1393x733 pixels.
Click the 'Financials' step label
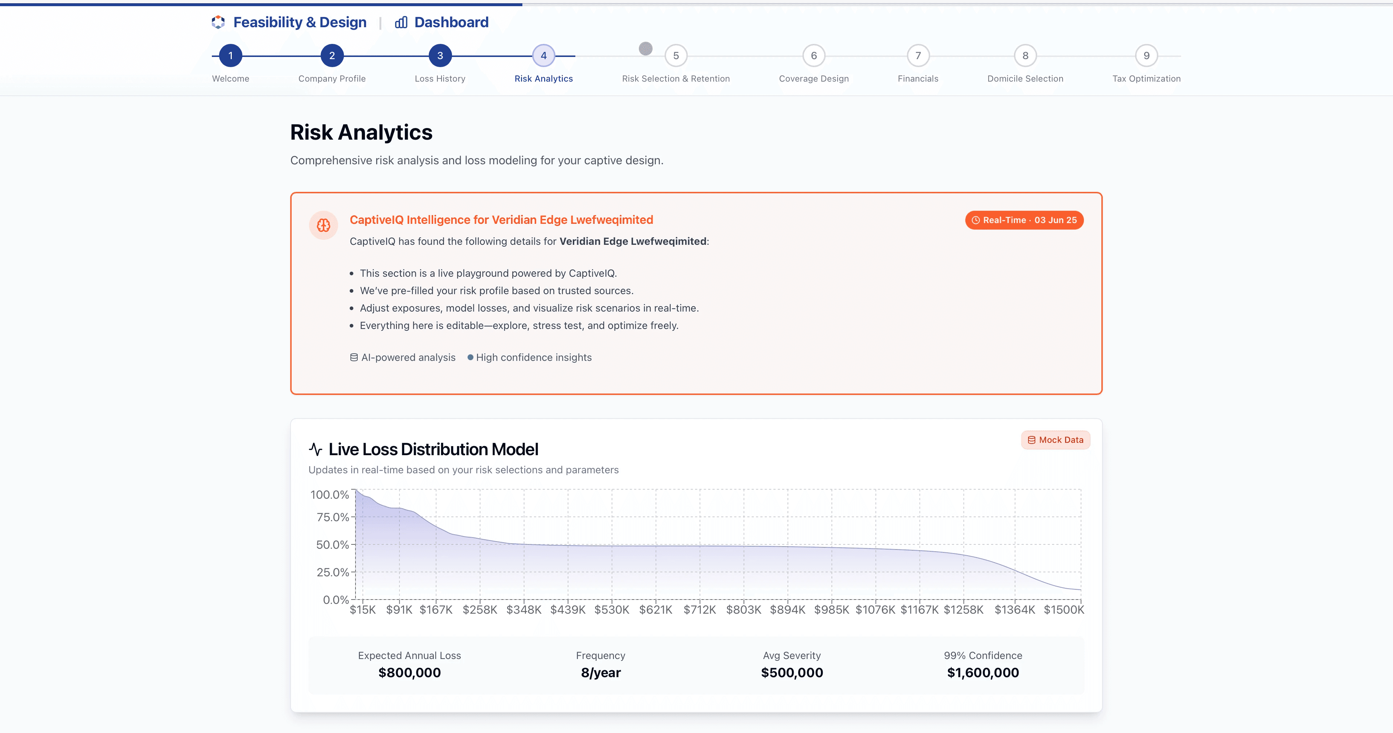918,78
